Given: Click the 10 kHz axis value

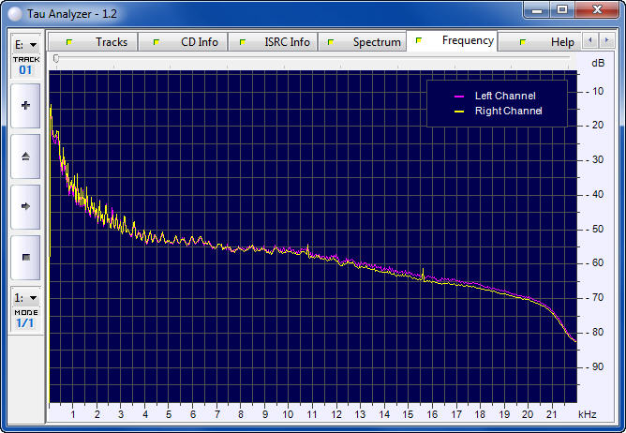Looking at the screenshot, I should click(x=288, y=414).
